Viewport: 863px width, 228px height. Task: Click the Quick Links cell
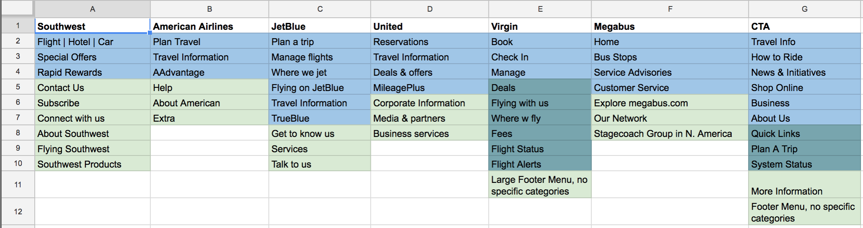point(804,133)
